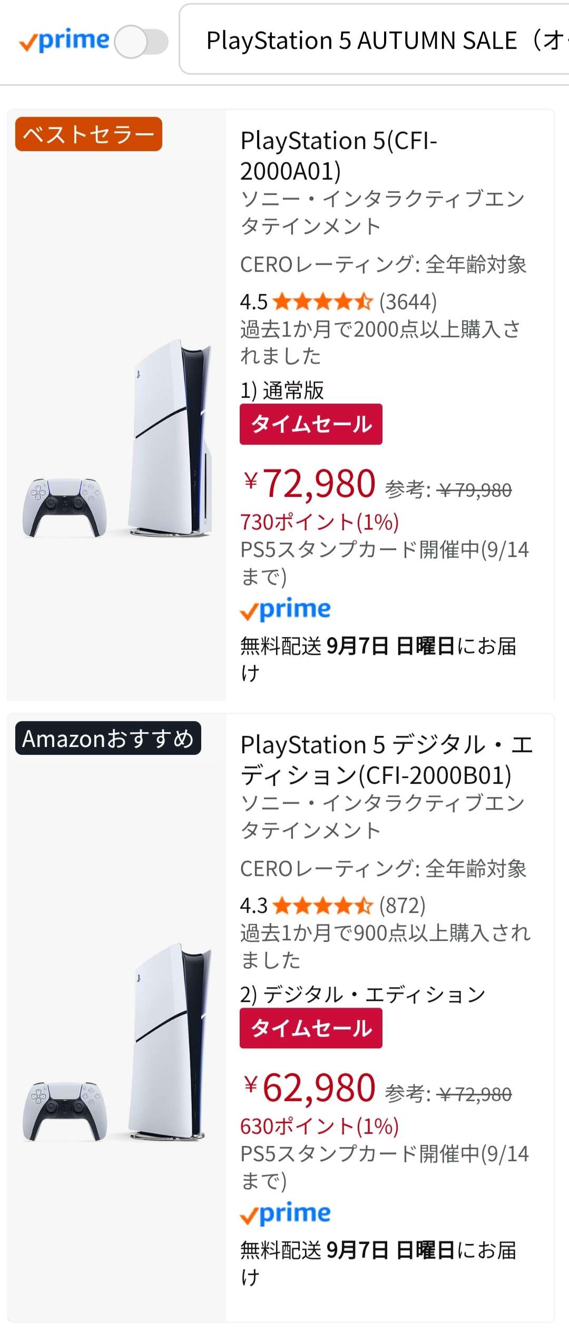Tap the タイムセール badge above ¥62,980
This screenshot has width=569, height=1343.
pos(311,1028)
